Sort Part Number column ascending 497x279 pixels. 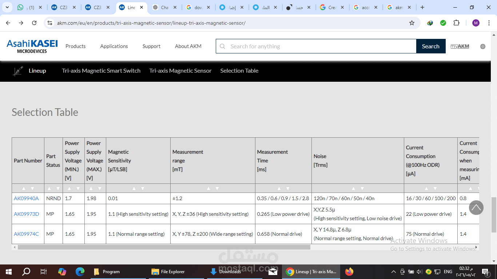coord(24,189)
